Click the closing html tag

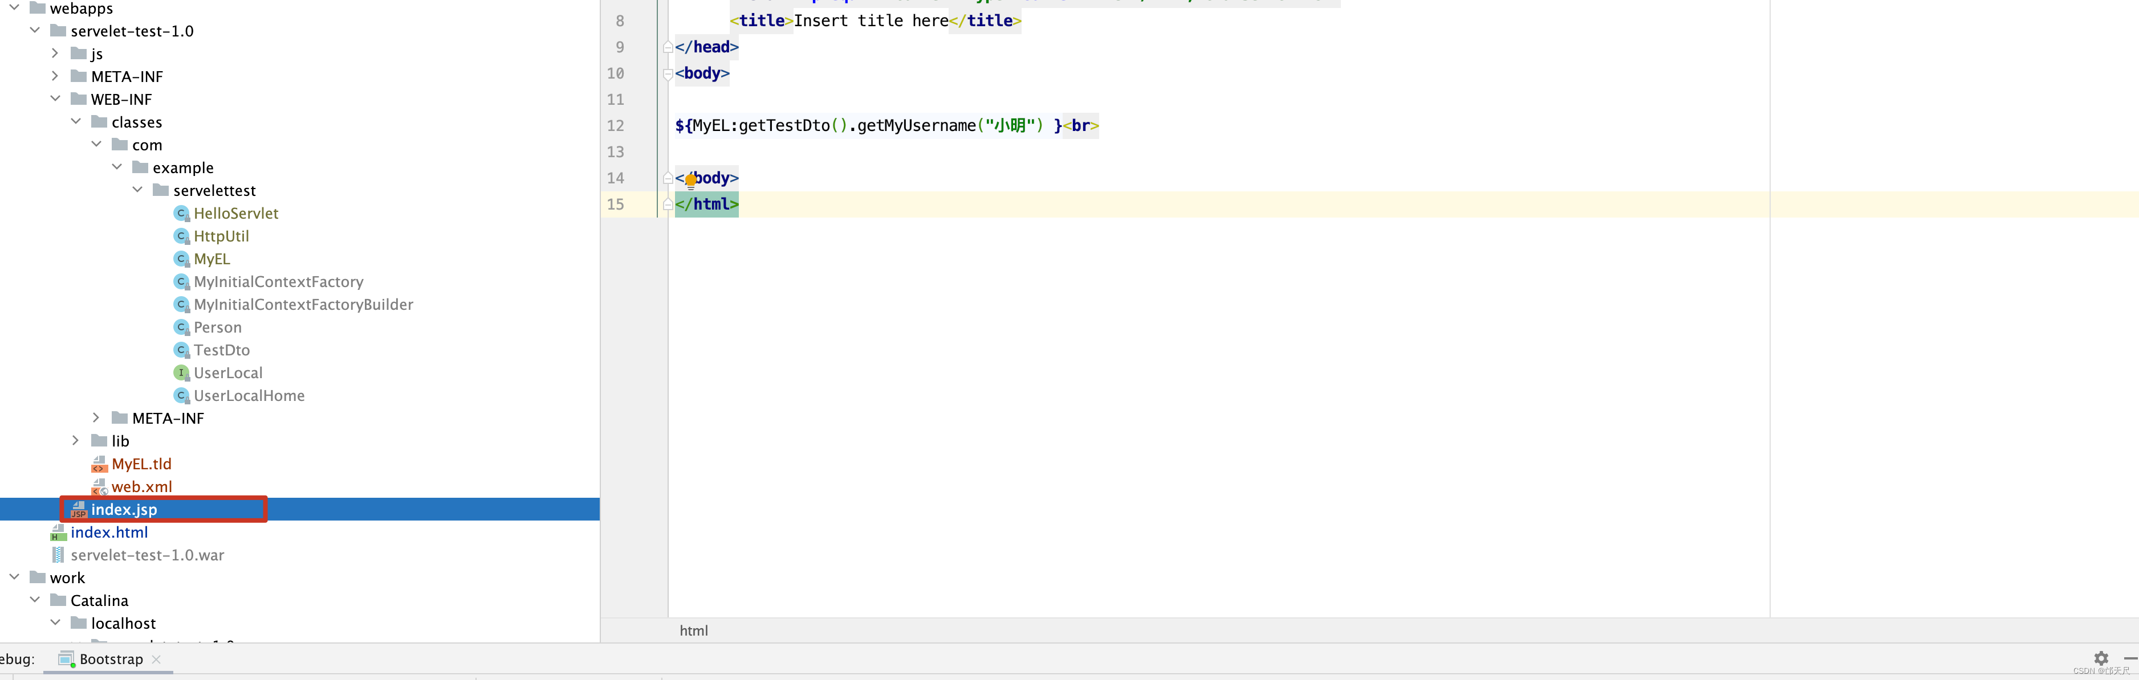coord(707,205)
